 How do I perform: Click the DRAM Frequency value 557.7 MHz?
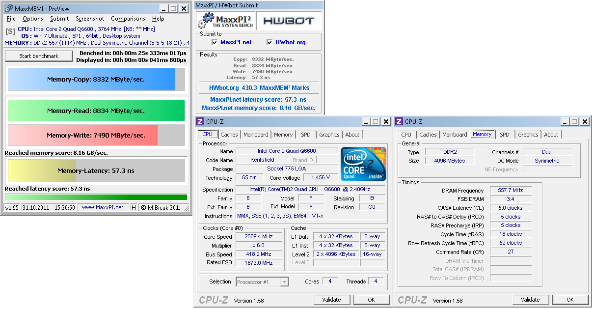tap(511, 191)
